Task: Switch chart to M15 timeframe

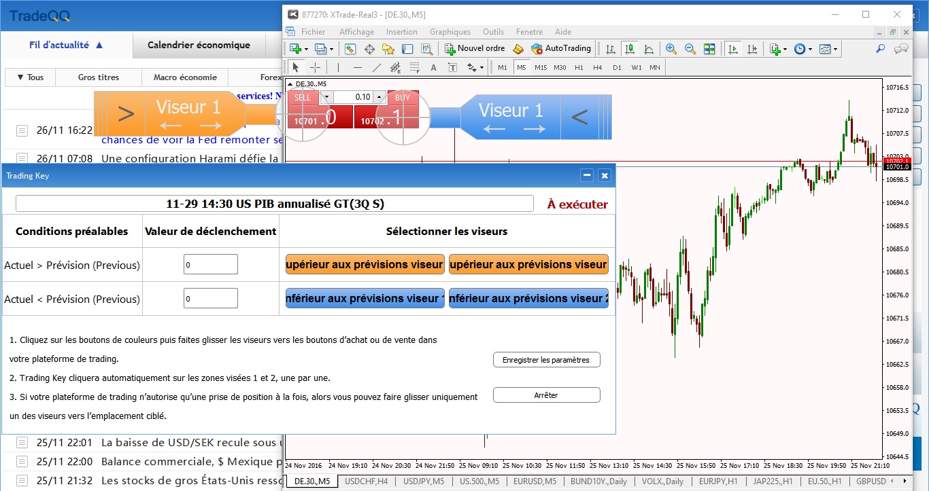Action: [x=541, y=67]
